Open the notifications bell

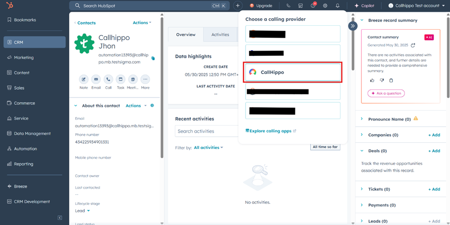[337, 6]
